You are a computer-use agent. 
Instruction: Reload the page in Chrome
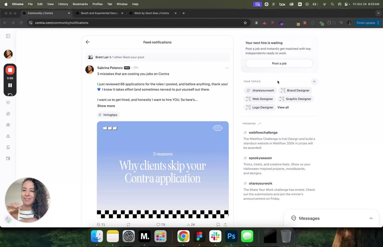tap(21, 23)
